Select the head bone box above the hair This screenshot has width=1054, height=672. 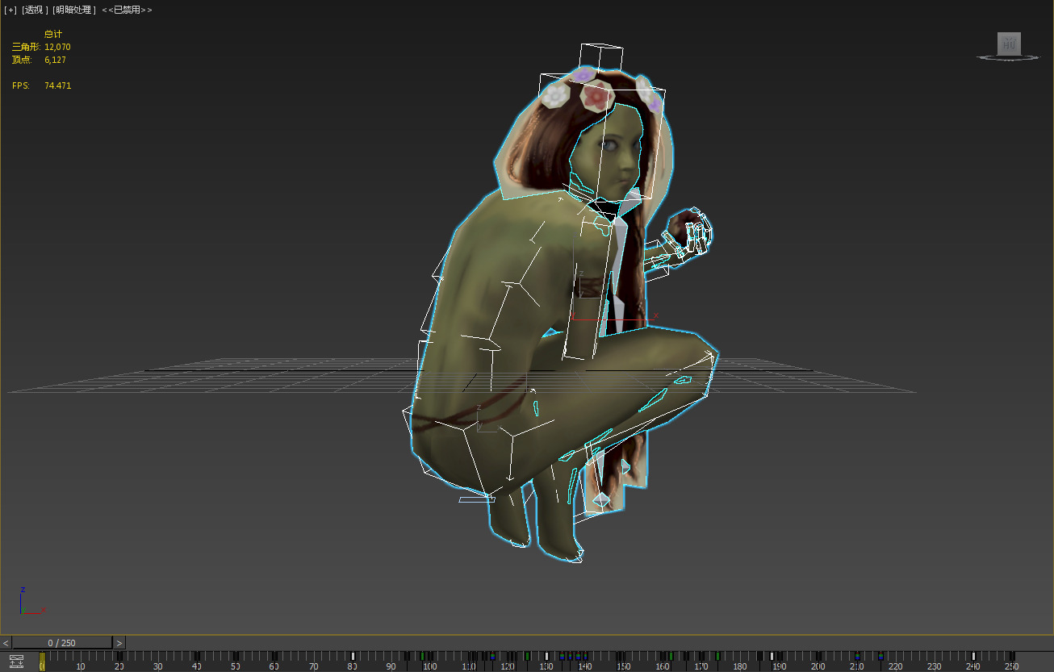600,58
